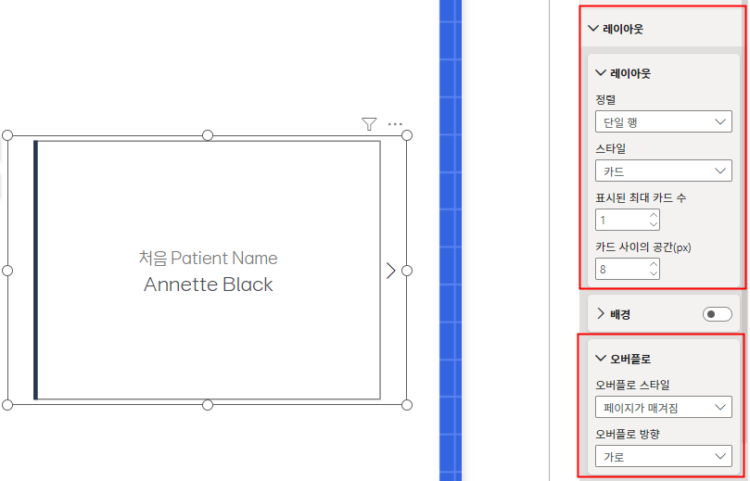The image size is (750, 481).
Task: Click the 처음 Patient Name label
Action: (208, 259)
